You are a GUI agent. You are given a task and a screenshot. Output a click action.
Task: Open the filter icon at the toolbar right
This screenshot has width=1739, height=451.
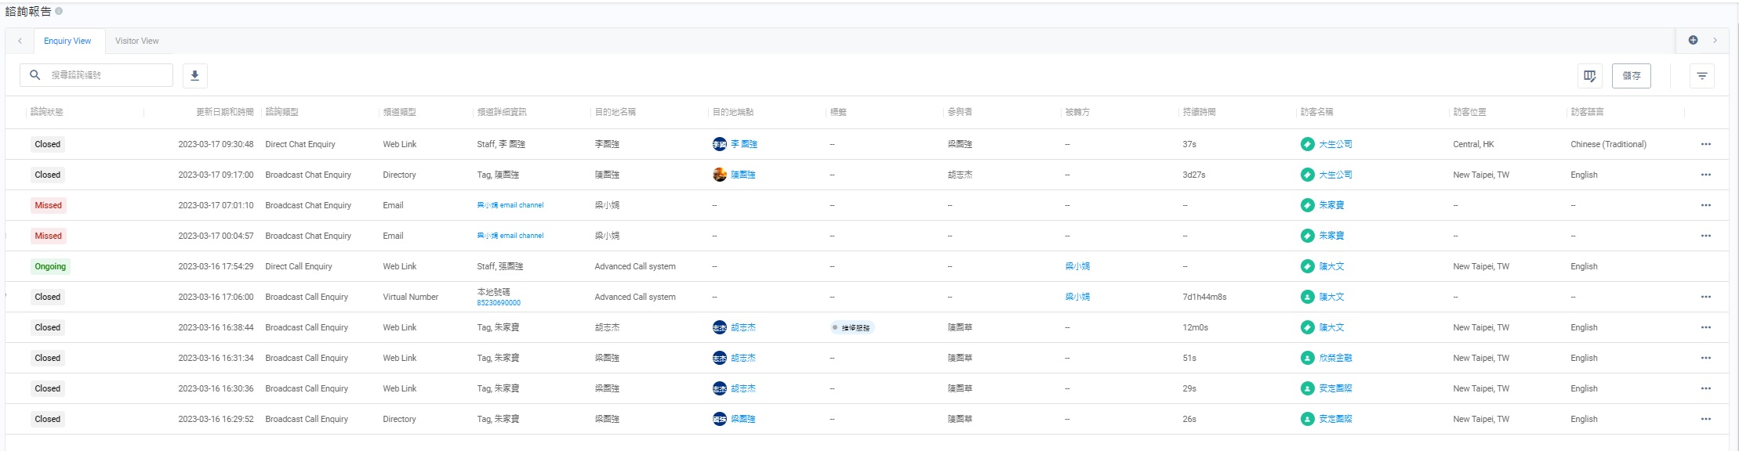(x=1701, y=76)
